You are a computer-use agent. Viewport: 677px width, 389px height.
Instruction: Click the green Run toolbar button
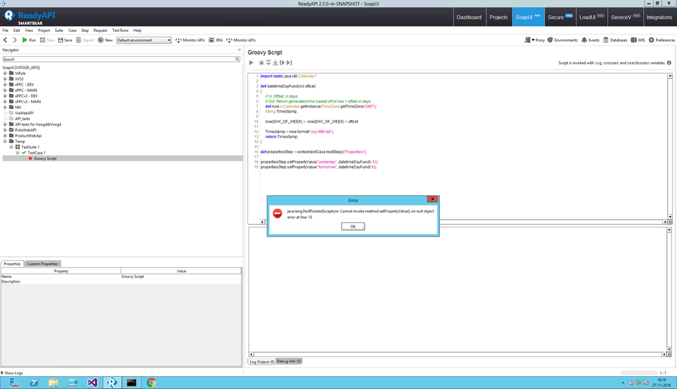pos(28,40)
